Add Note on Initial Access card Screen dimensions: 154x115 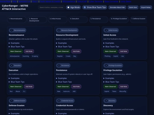[x=124, y=51]
